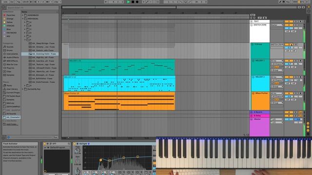Click the Ext sync button
Screen dimensions: 312x175
coord(12,2)
